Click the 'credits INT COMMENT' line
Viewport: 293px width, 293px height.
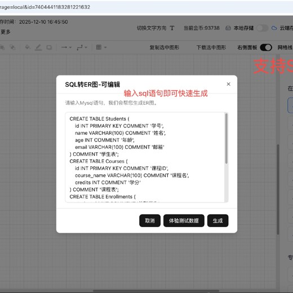108,183
